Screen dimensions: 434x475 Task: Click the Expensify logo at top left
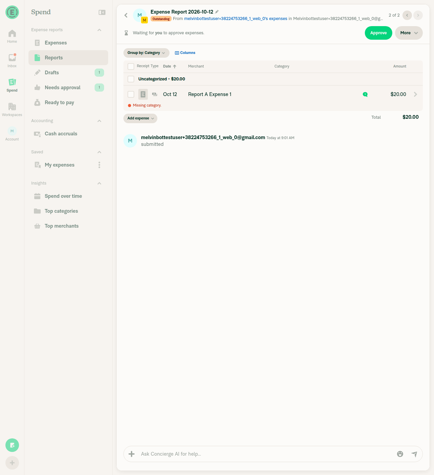(12, 12)
